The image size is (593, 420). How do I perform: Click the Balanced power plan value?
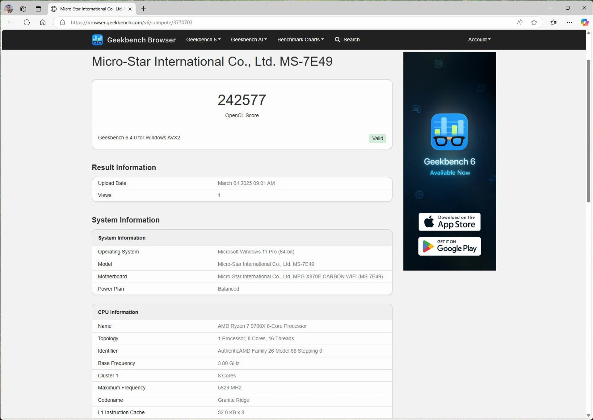pos(228,289)
